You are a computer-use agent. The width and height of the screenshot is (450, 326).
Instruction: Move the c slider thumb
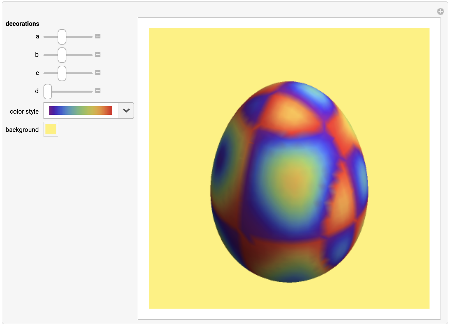click(62, 73)
